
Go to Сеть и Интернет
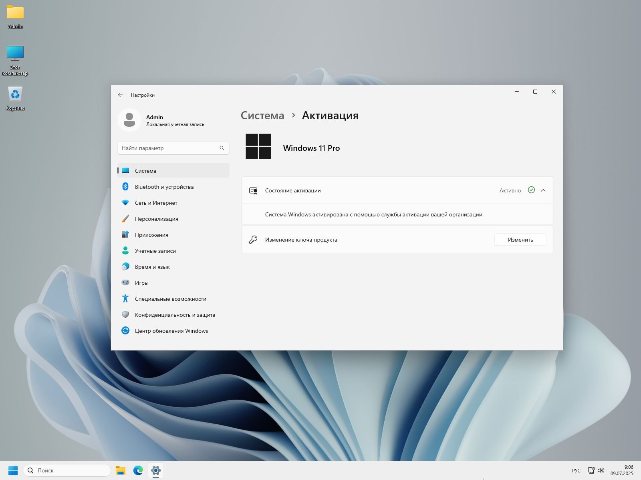173,202
